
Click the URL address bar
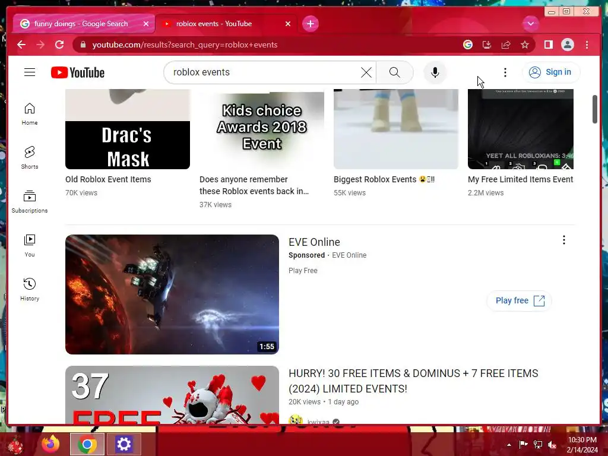(268, 45)
